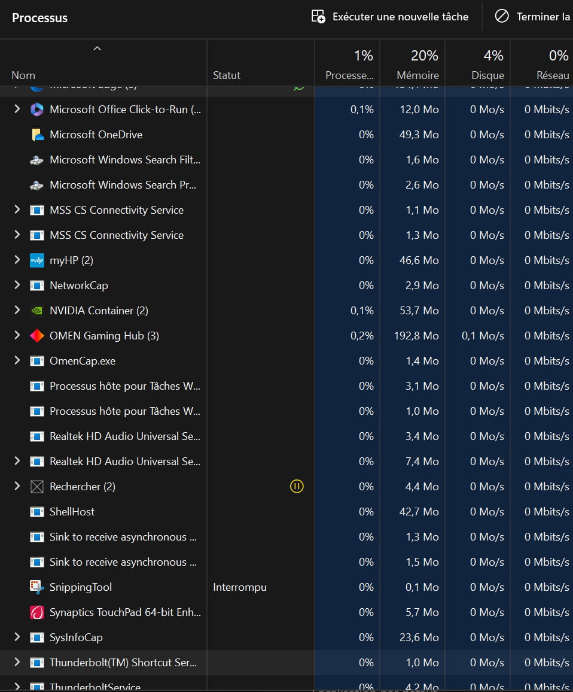Click the Thunderbolt(TM) Shortcut Ser... process icon
Screen dimensions: 573x692
[x=36, y=663]
